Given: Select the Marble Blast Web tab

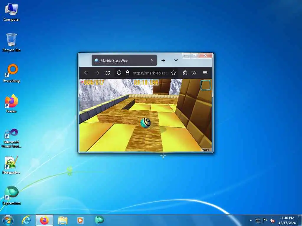Looking at the screenshot, I should pos(124,61).
